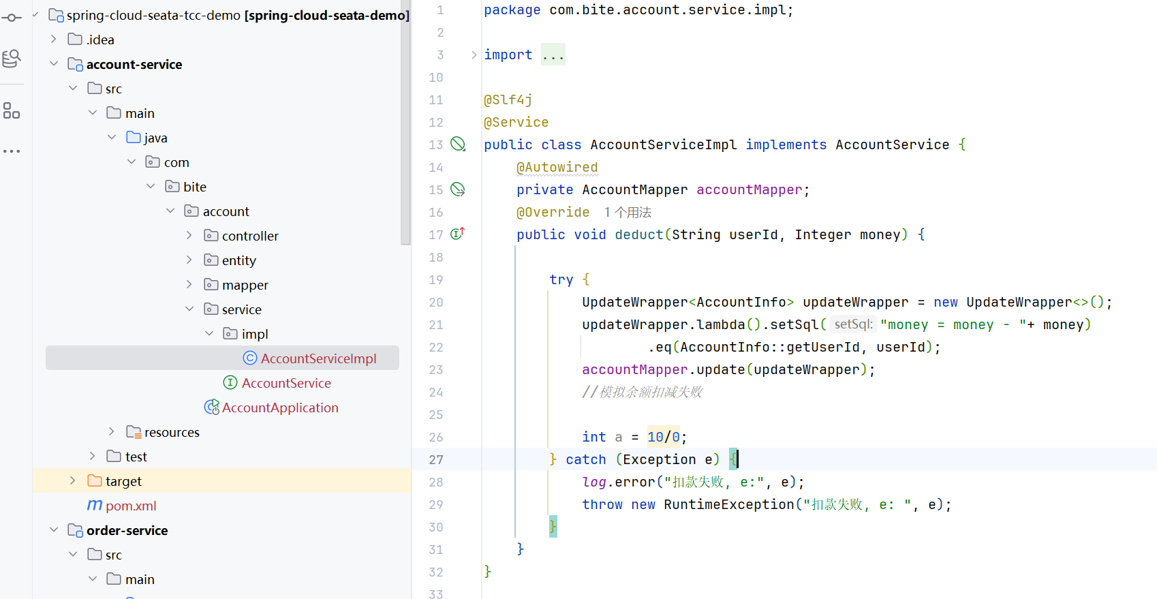Click the implements-method gutter icon on line 17
This screenshot has height=599, width=1157.
pyautogui.click(x=458, y=234)
